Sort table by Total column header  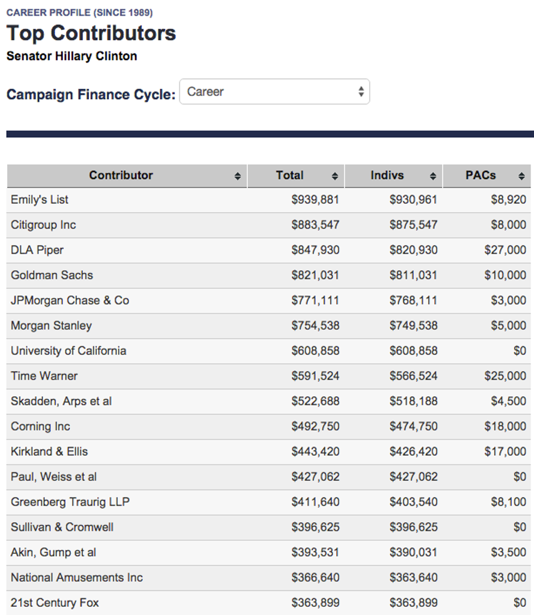pos(289,176)
